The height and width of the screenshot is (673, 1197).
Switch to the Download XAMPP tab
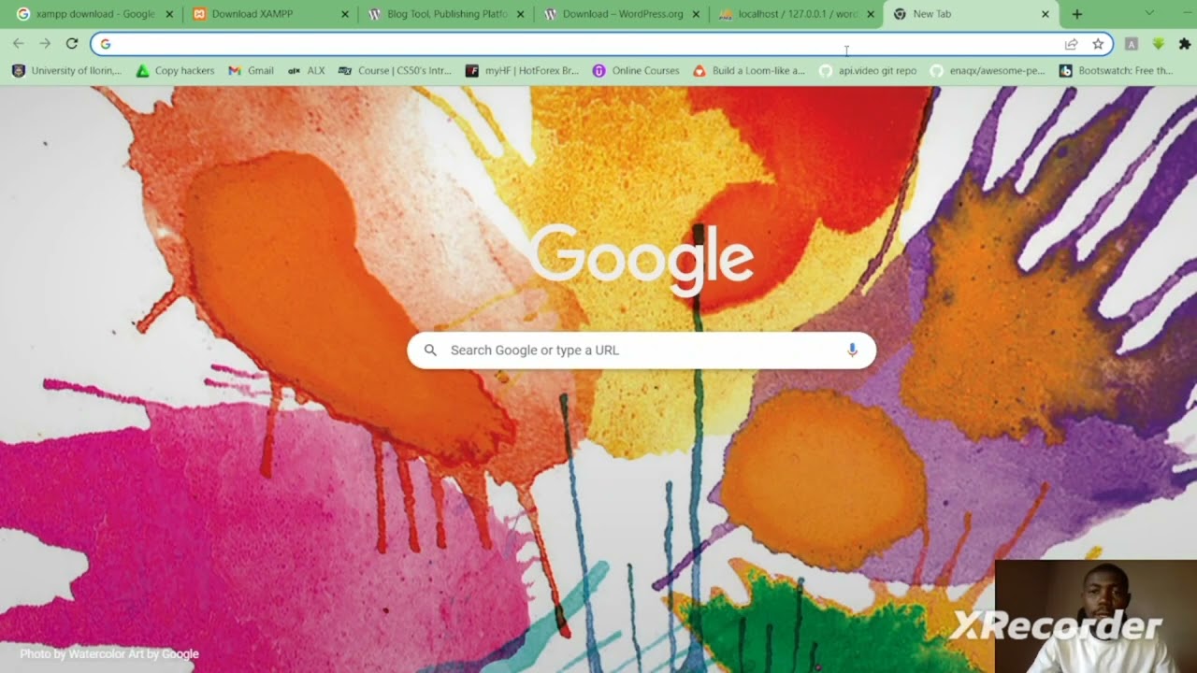(269, 14)
